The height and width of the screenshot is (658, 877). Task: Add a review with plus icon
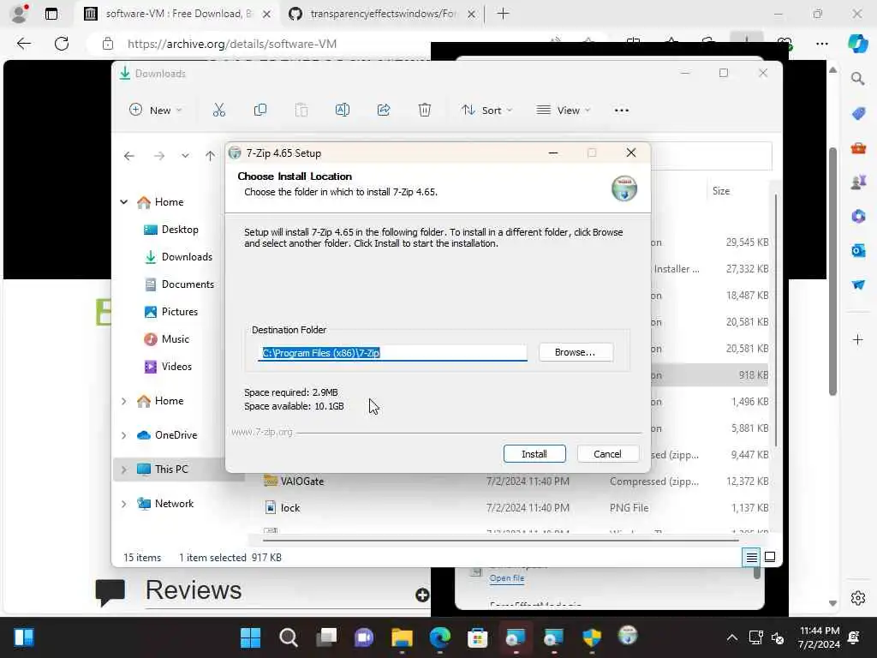click(x=422, y=595)
